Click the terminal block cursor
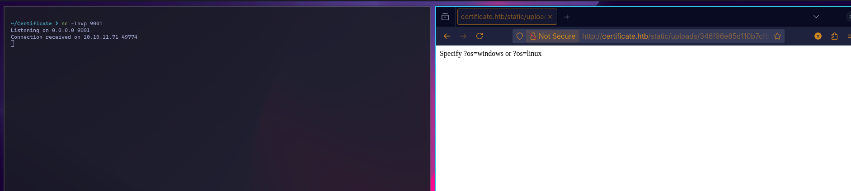Viewport: 851px width, 191px height. [x=13, y=44]
